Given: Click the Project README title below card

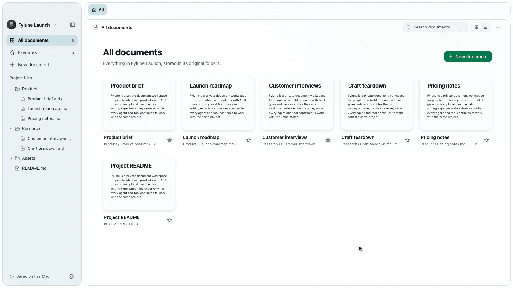Looking at the screenshot, I should pyautogui.click(x=122, y=217).
